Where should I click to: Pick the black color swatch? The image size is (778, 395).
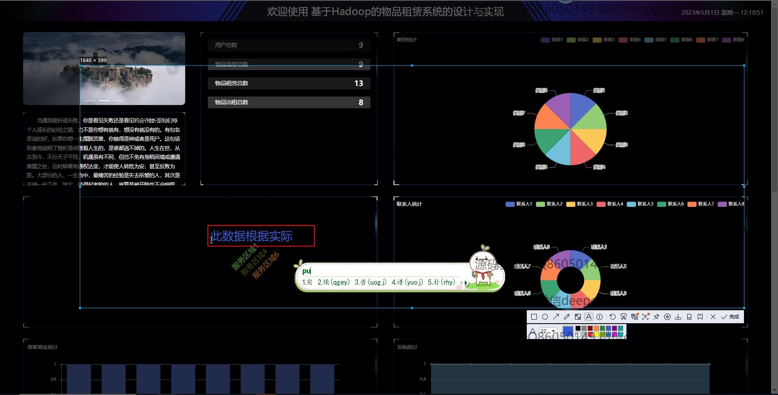click(578, 328)
